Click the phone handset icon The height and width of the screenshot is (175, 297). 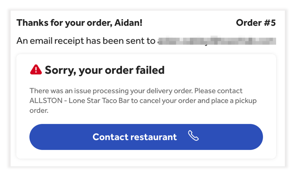click(193, 137)
